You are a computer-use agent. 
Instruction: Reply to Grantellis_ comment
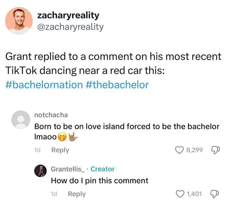tap(77, 194)
